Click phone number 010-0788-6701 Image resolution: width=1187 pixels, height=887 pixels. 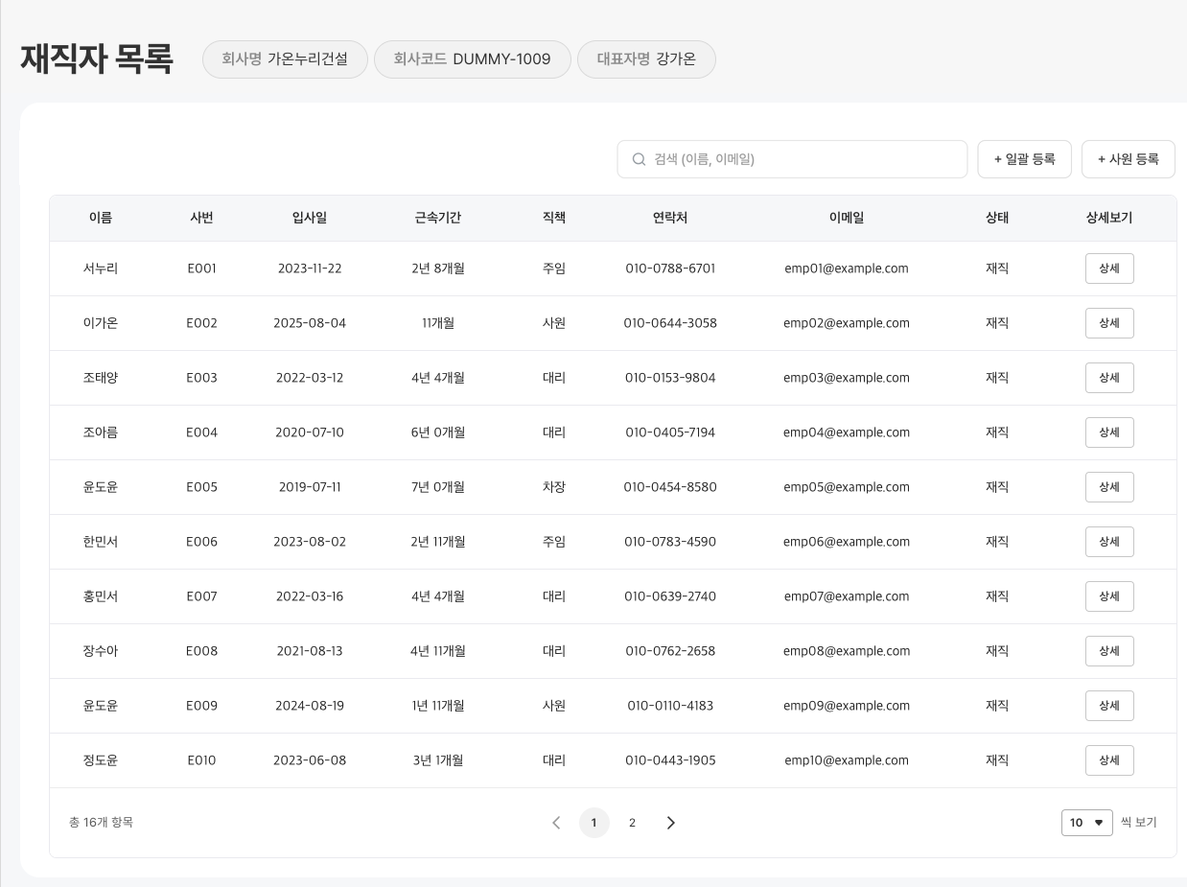[670, 268]
